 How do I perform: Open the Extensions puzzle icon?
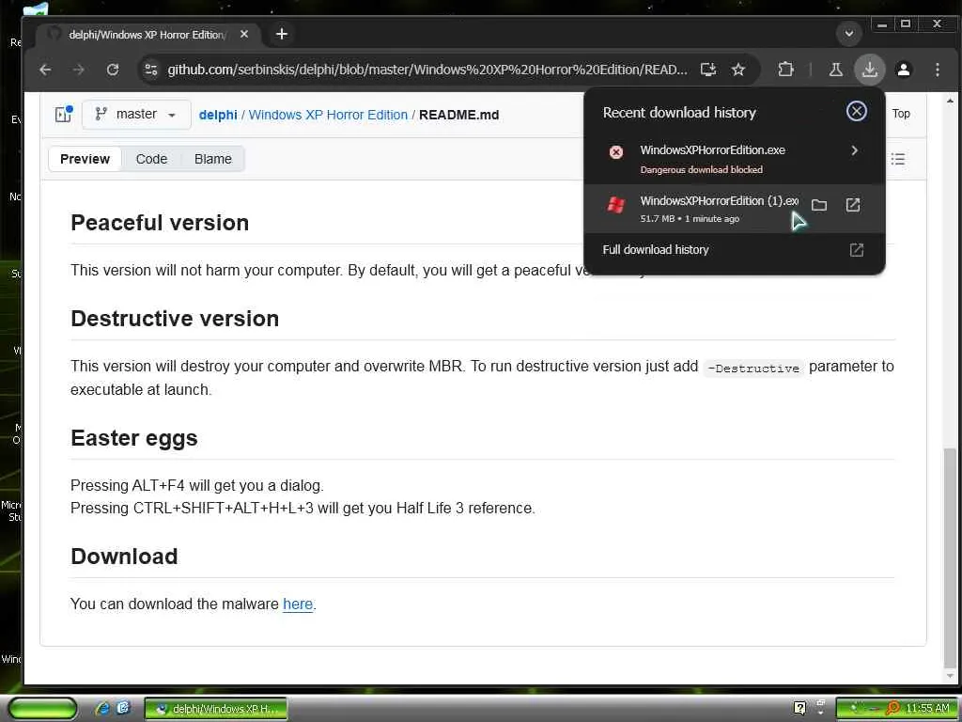785,70
